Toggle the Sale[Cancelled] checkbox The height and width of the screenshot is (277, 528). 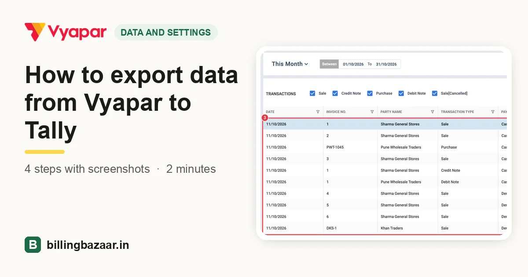(435, 93)
